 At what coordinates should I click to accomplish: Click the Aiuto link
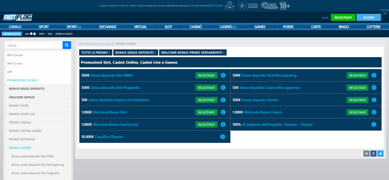pyautogui.click(x=325, y=18)
